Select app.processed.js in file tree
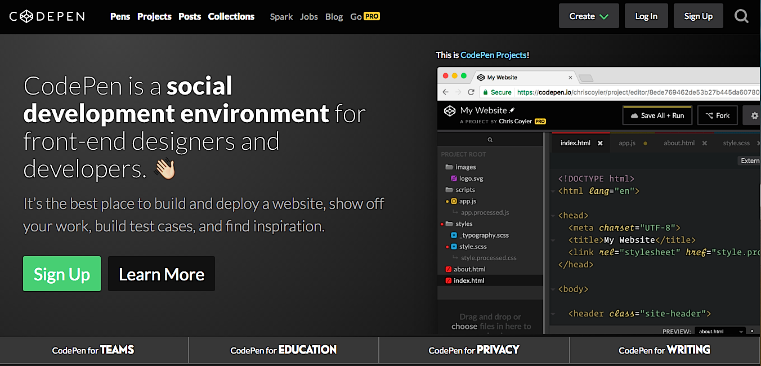Screen dimensions: 761x366 click(x=485, y=213)
